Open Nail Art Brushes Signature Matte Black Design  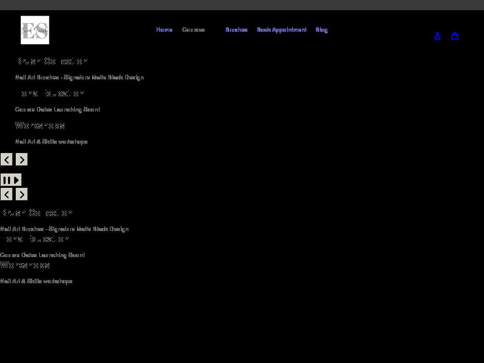pos(80,77)
